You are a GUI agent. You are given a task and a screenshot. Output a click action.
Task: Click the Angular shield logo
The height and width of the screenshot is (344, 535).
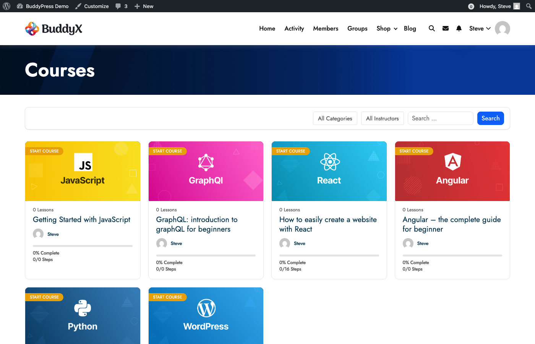point(452,162)
